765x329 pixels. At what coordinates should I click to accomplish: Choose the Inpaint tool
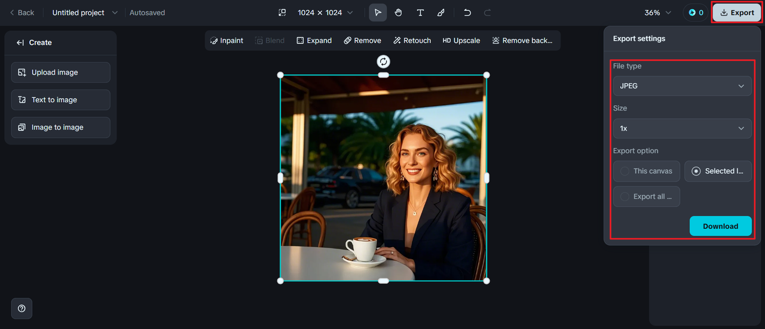[227, 41]
